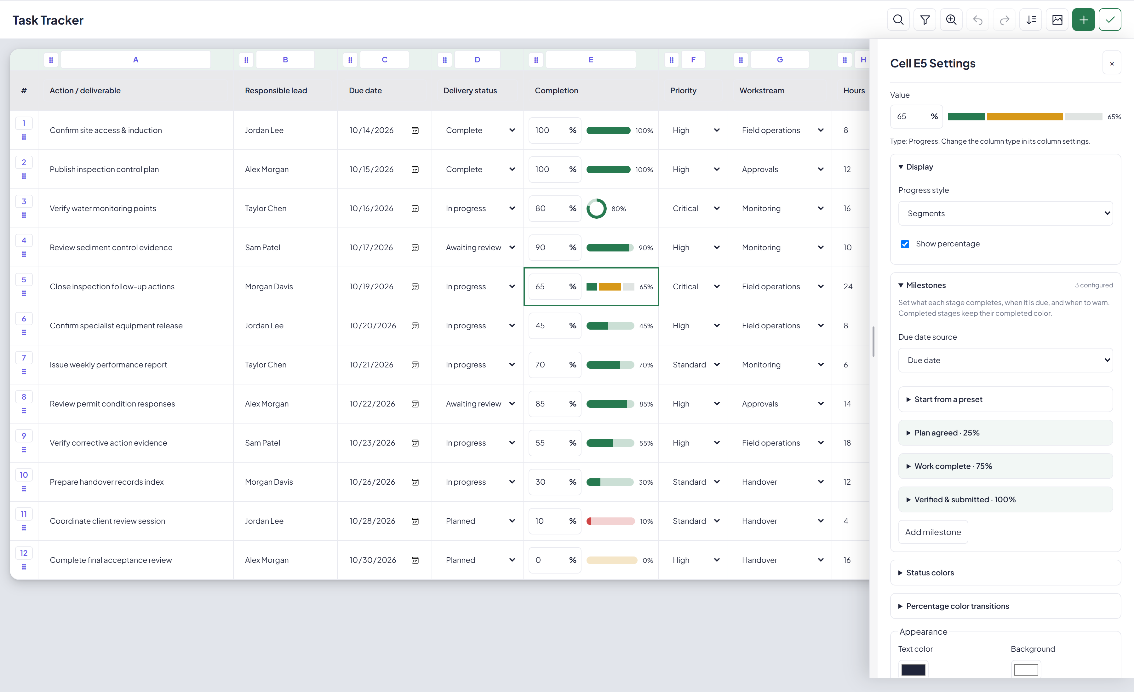Expand the Status colors section
Screen dimensions: 1134x692
pos(1005,573)
